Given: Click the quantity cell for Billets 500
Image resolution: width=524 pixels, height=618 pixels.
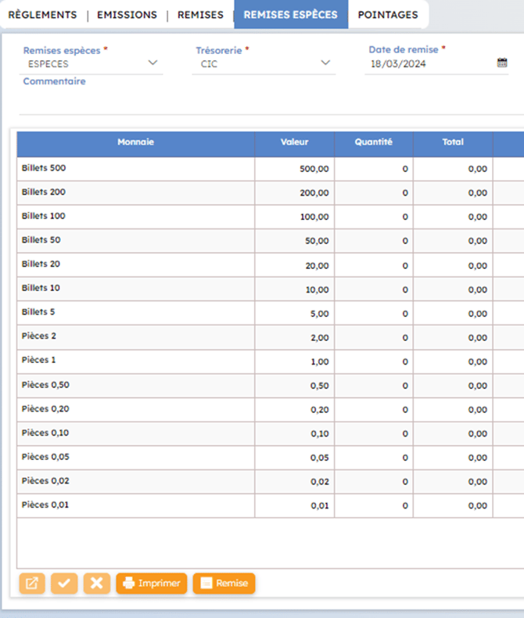Looking at the screenshot, I should pyautogui.click(x=374, y=169).
